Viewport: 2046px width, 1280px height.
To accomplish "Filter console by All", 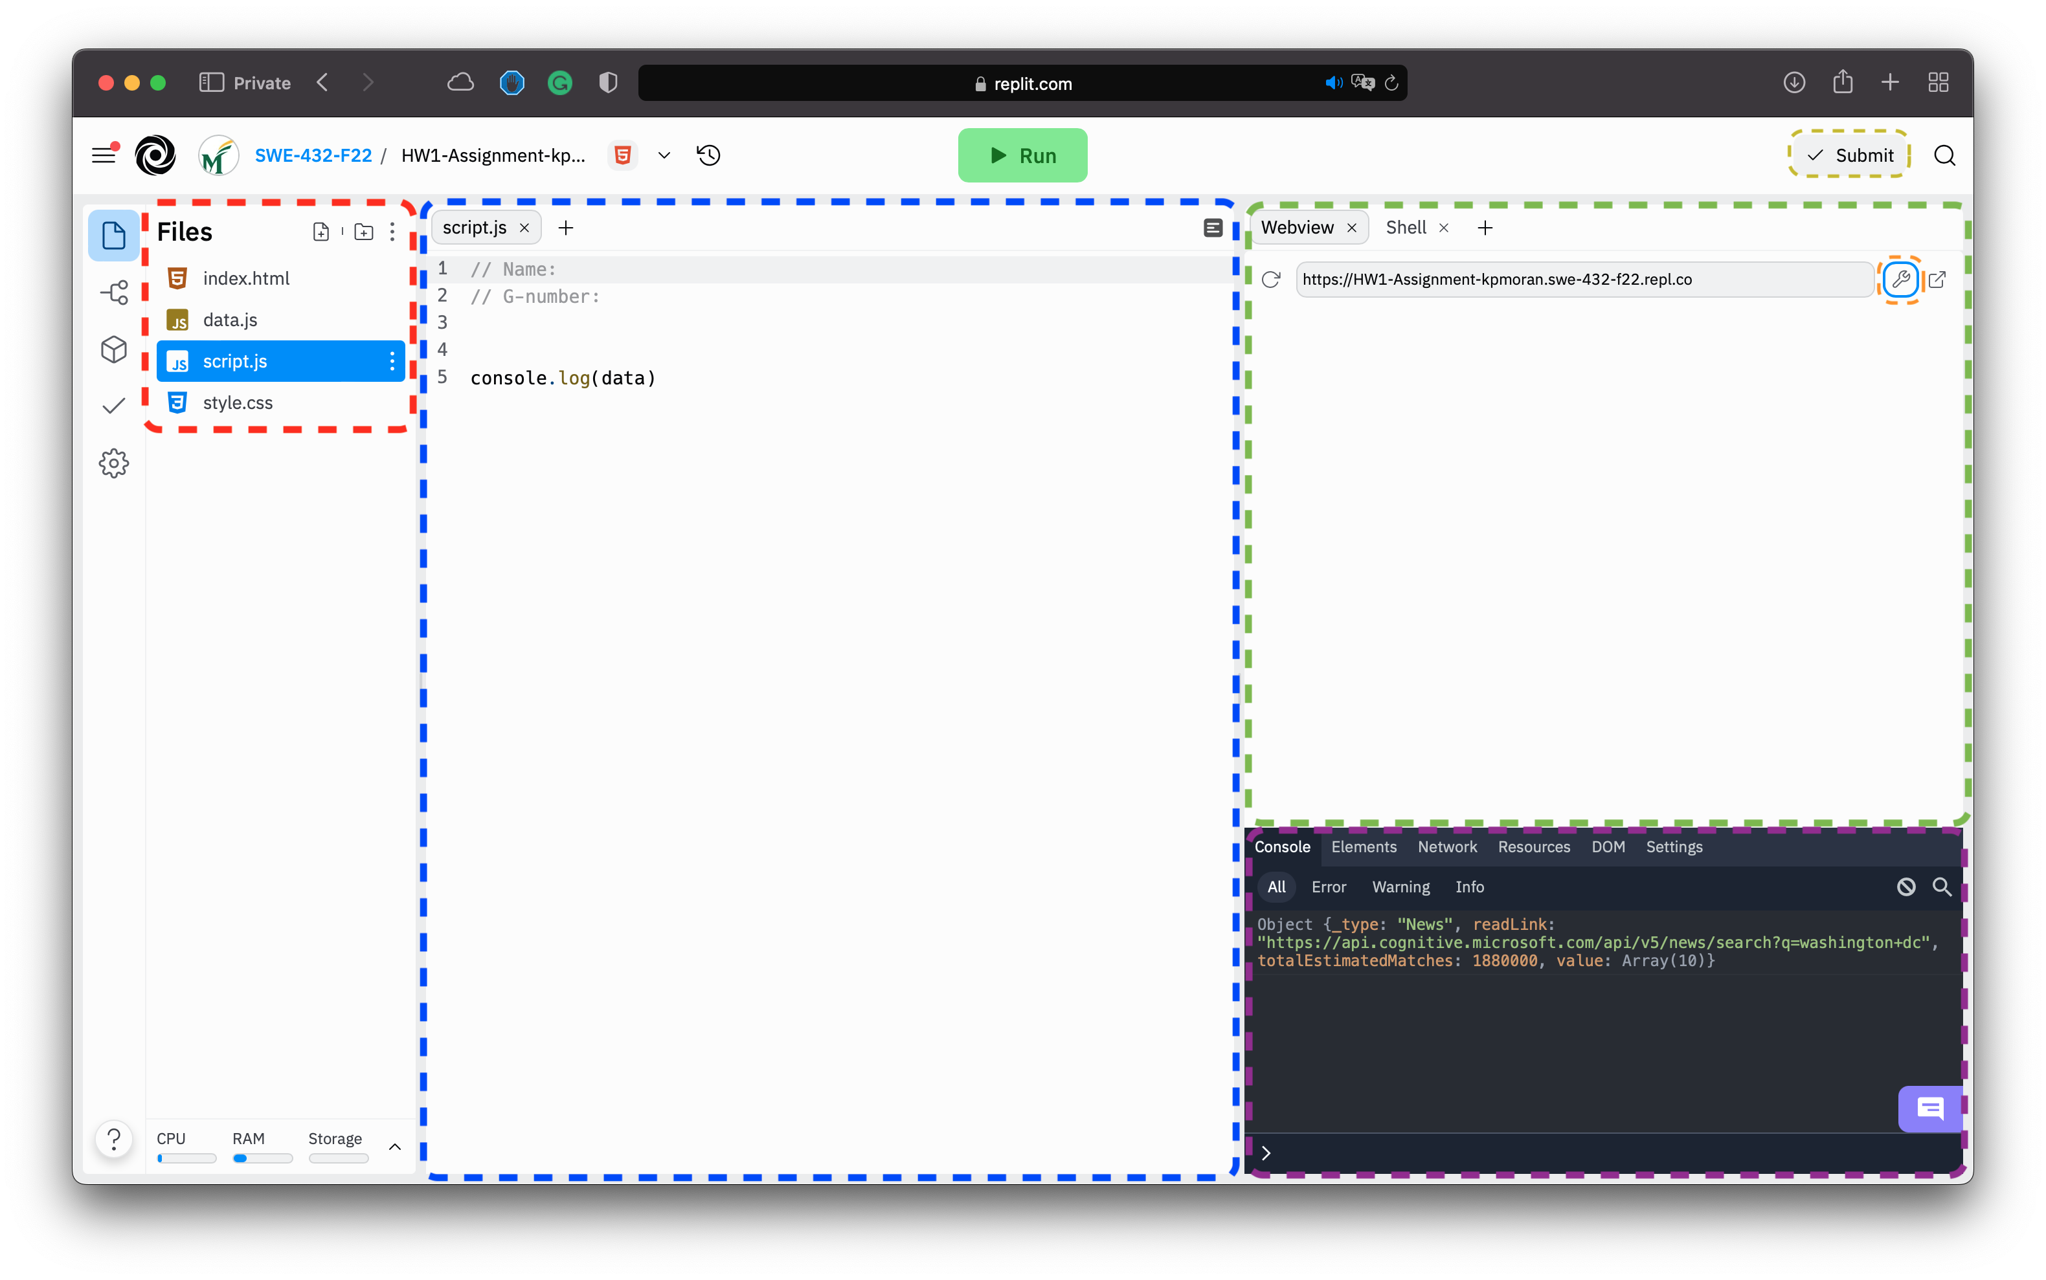I will point(1276,887).
